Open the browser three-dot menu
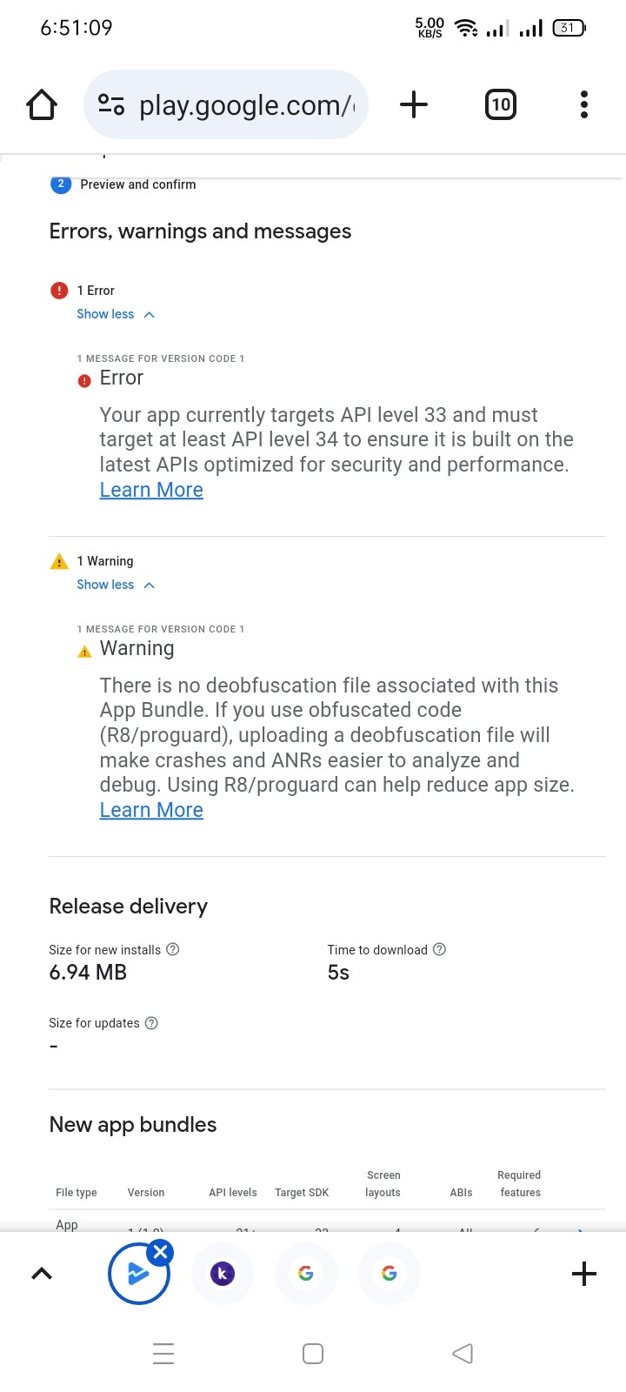 pos(583,105)
